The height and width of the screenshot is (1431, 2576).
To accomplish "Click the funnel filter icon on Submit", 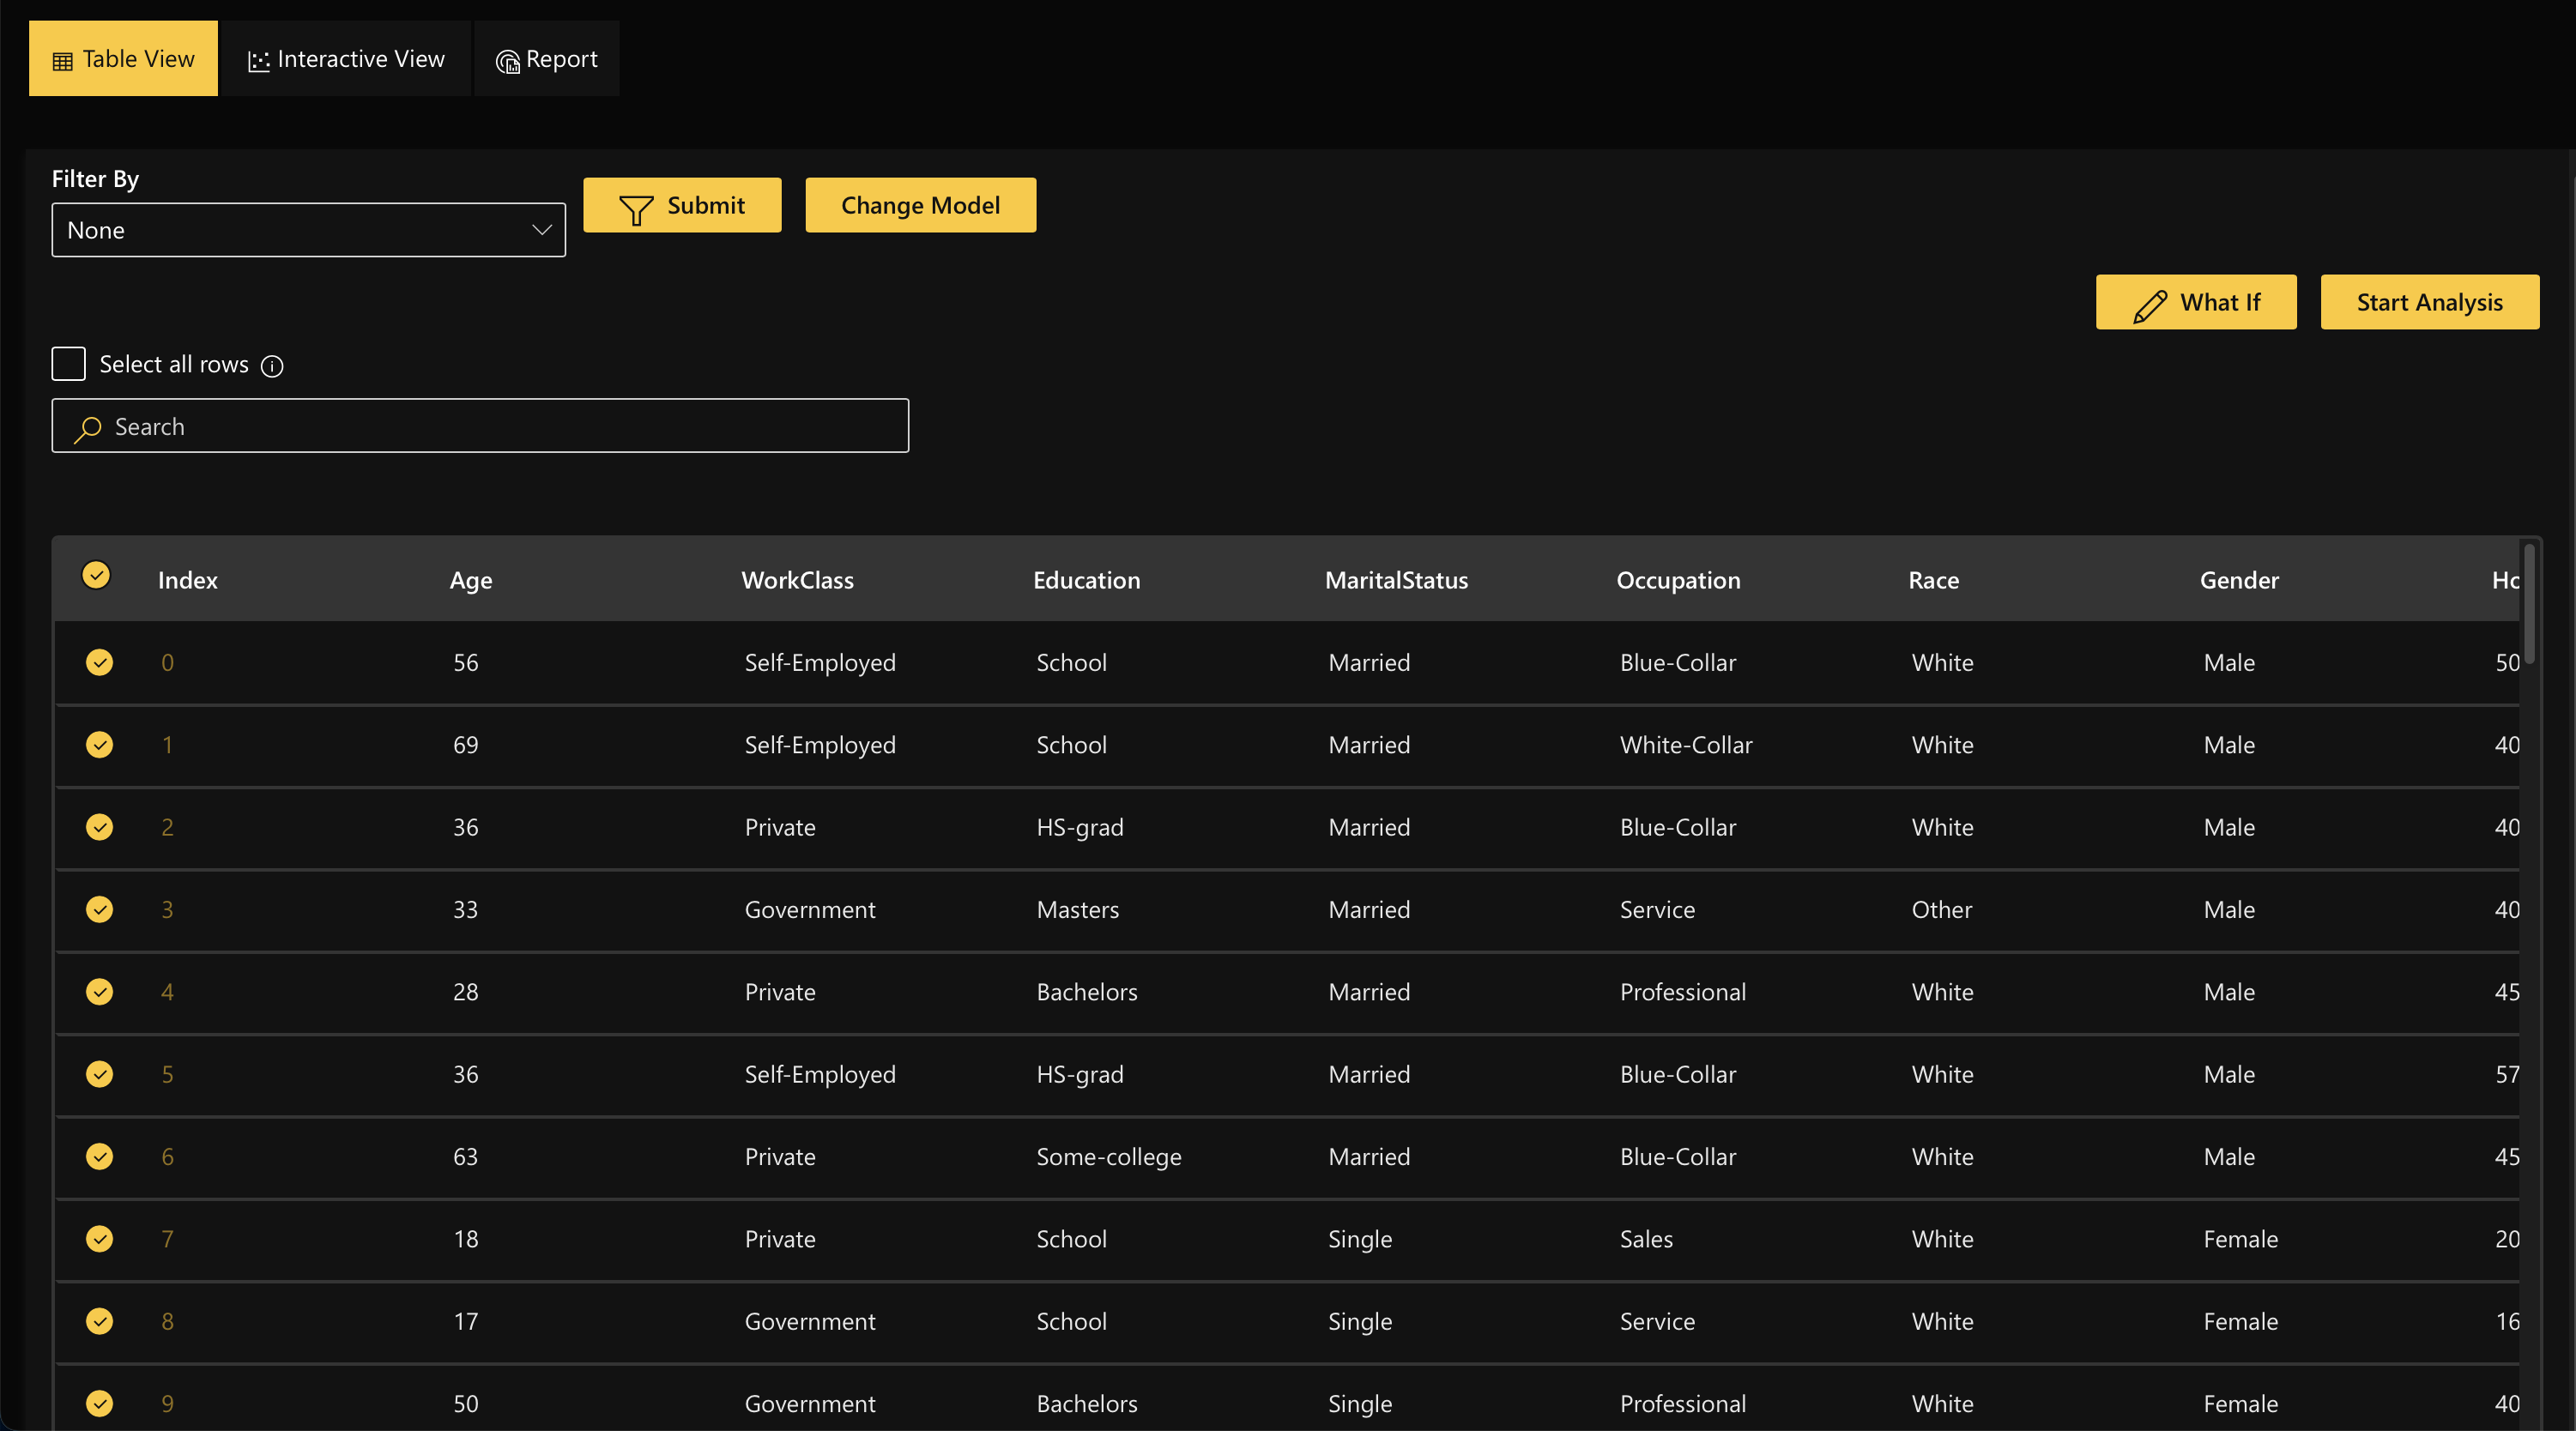I will (x=636, y=208).
